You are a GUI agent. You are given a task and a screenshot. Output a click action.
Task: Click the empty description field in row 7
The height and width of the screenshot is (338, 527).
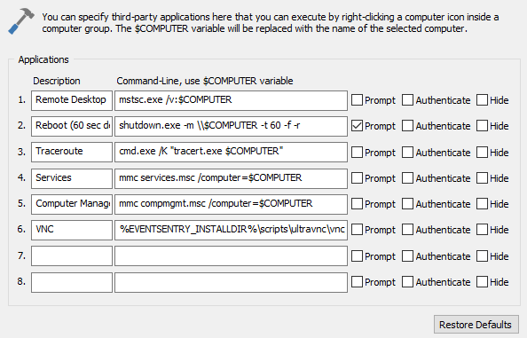72,256
